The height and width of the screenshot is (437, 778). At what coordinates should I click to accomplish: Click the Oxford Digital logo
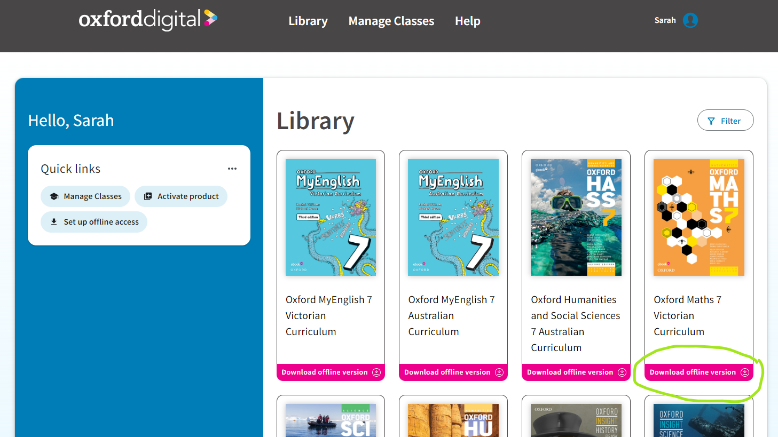(x=148, y=20)
